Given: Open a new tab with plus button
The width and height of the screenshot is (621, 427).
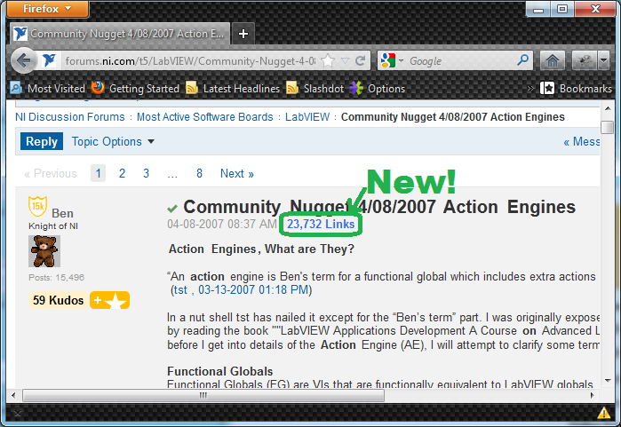Looking at the screenshot, I should pyautogui.click(x=243, y=34).
